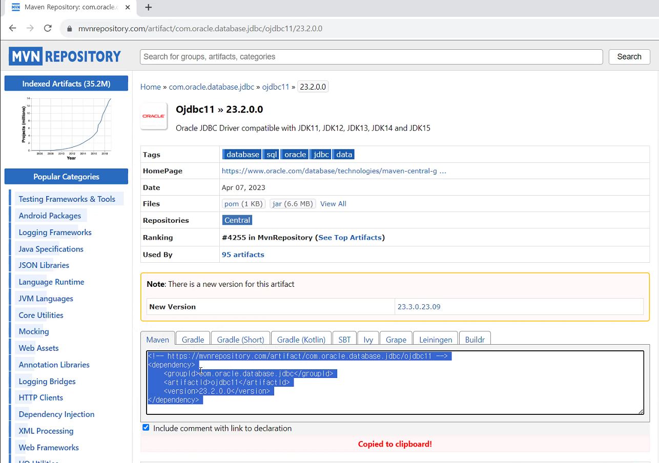Click inside the Maven dependency snippet box
Viewport: 659px width, 463px height.
[395, 383]
